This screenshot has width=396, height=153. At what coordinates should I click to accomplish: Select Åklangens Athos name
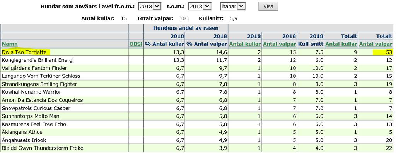tap(22, 132)
